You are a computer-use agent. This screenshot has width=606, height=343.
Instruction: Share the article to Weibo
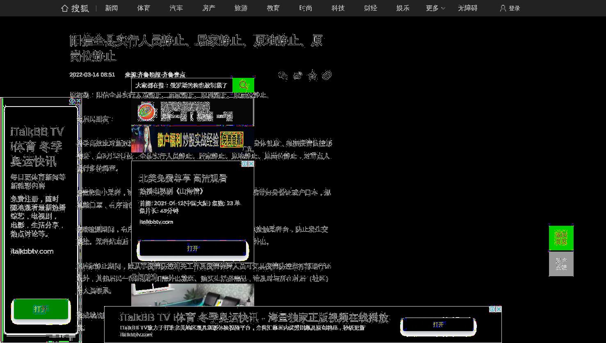298,75
